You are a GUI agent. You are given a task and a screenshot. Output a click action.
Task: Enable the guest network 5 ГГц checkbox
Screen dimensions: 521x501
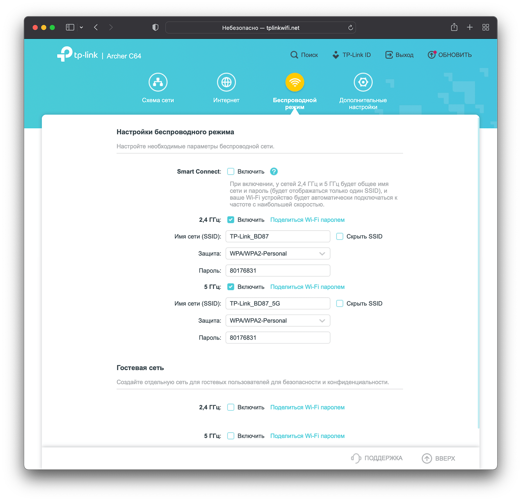pos(231,436)
